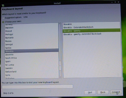Select the Suggested option USA radio button

3,18
